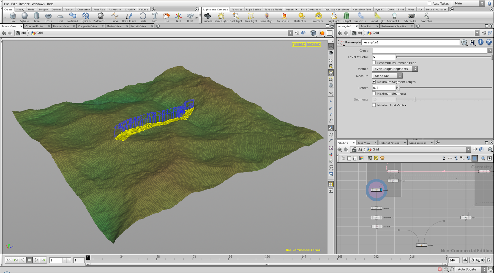
Task: Enable Resample by Polygon Edge checkbox
Action: coord(374,63)
